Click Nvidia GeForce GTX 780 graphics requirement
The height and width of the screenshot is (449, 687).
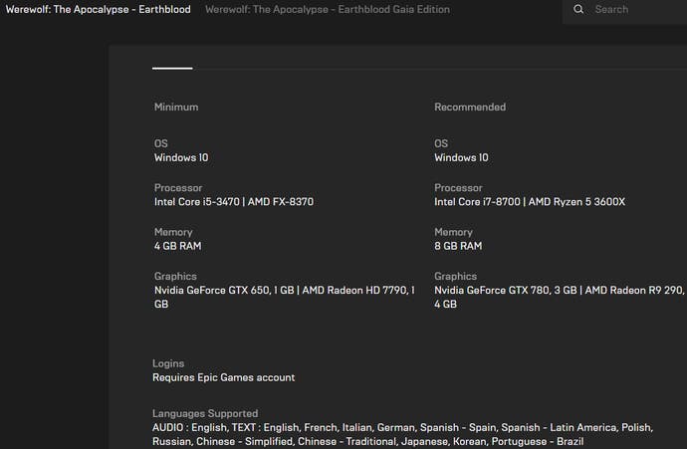[x=560, y=297]
